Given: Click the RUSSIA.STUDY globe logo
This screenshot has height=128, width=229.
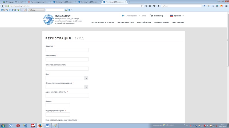Looking at the screenshot, I should (49, 20).
